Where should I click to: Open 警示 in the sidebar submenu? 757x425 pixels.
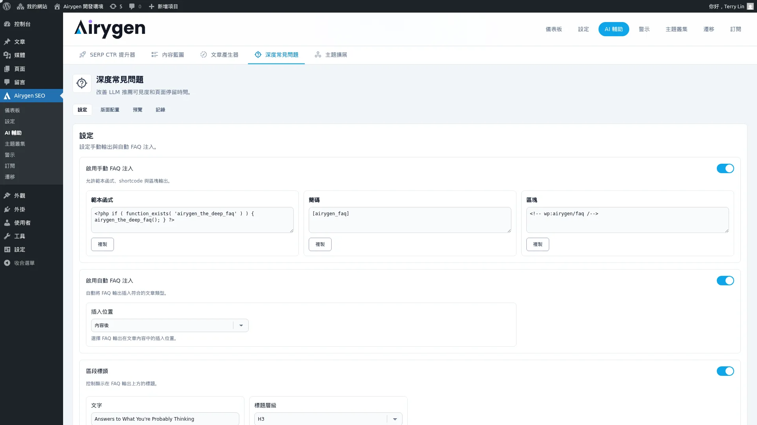click(x=32, y=155)
